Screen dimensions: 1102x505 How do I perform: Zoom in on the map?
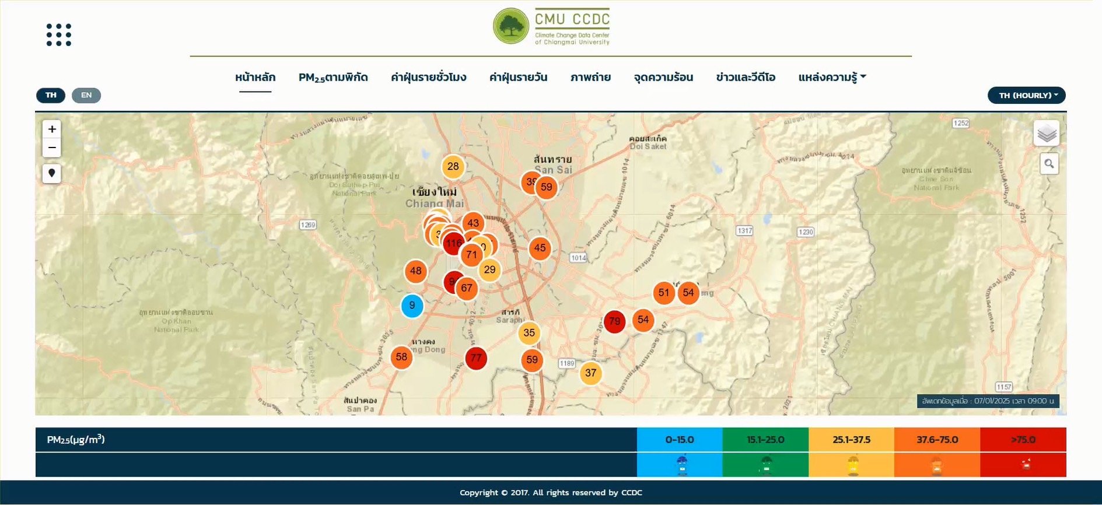[x=52, y=129]
